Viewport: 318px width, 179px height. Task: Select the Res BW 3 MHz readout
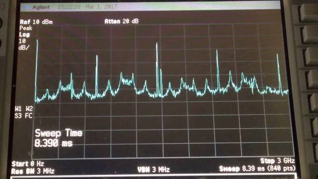pyautogui.click(x=33, y=171)
